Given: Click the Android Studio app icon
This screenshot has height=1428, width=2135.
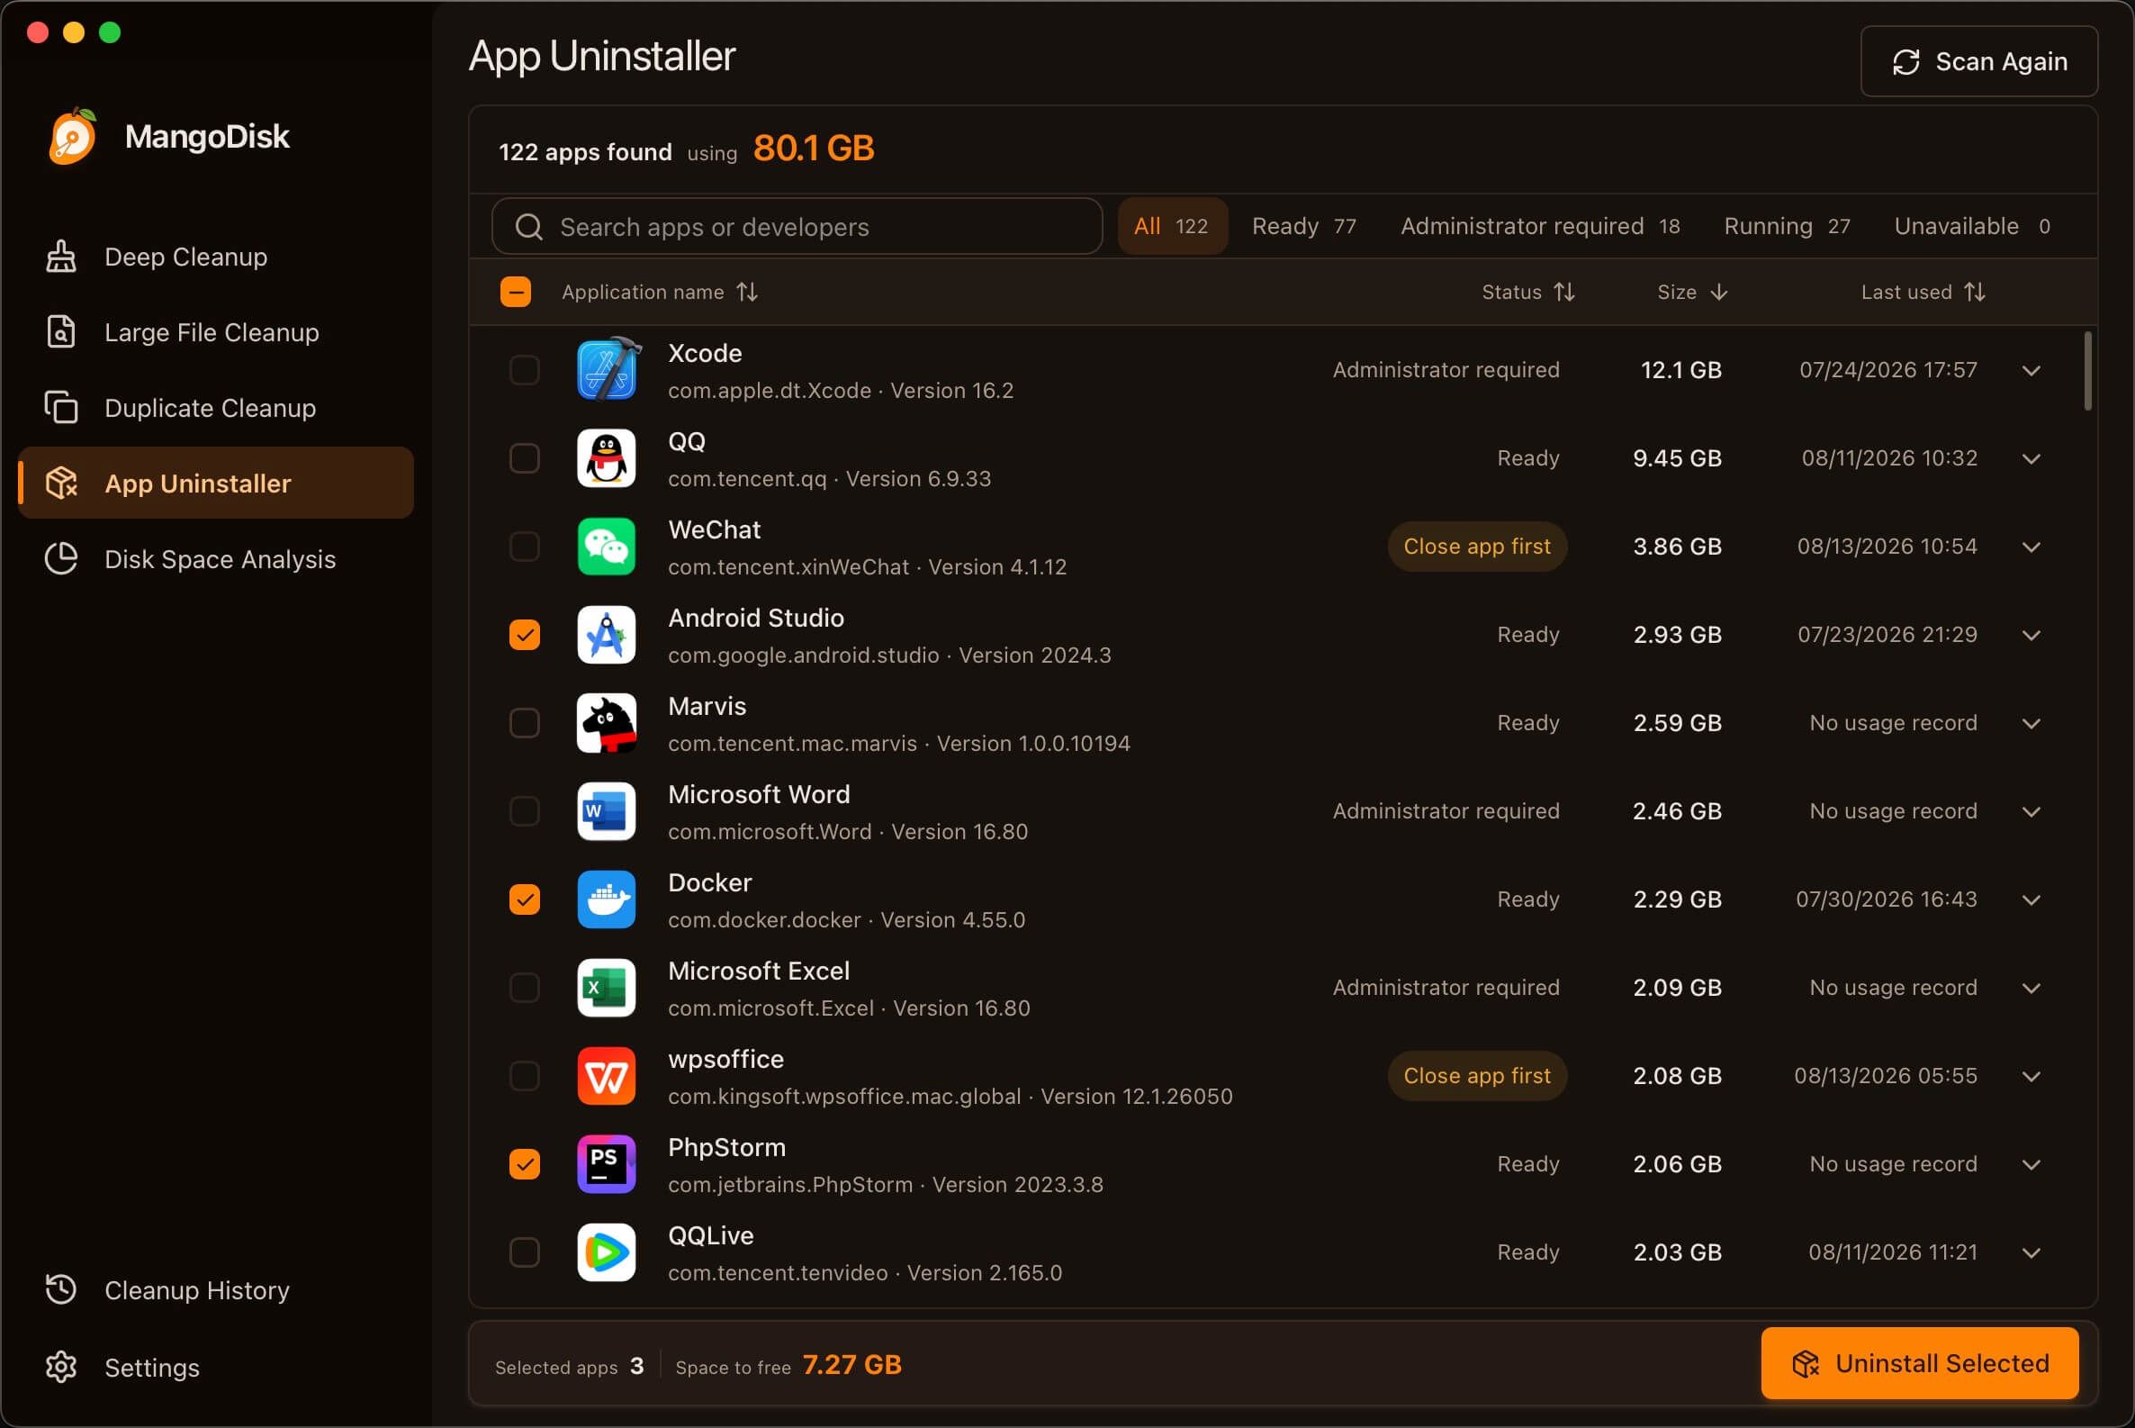Looking at the screenshot, I should 607,635.
